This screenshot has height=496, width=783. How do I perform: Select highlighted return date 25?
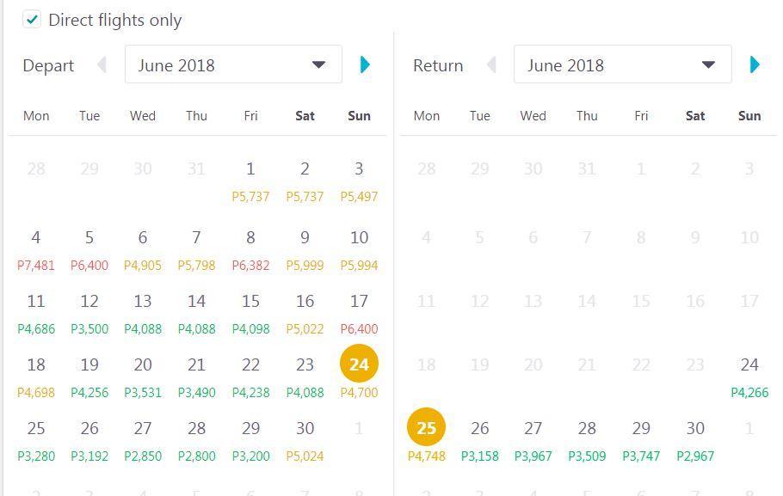coord(426,428)
